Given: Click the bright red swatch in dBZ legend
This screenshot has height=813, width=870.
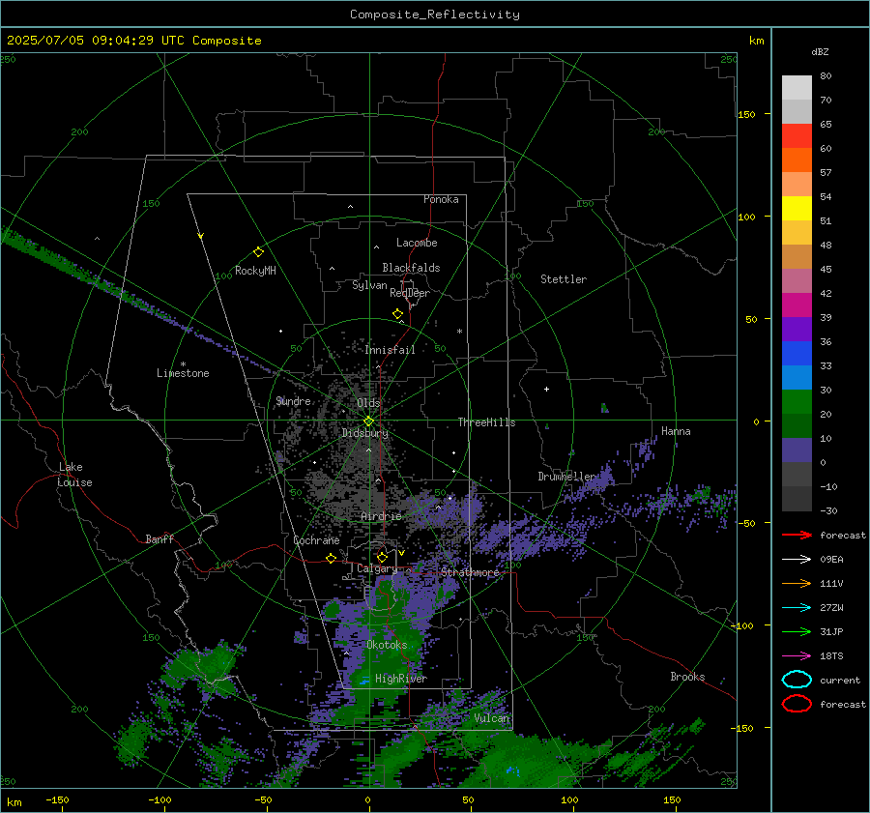Looking at the screenshot, I should click(797, 136).
